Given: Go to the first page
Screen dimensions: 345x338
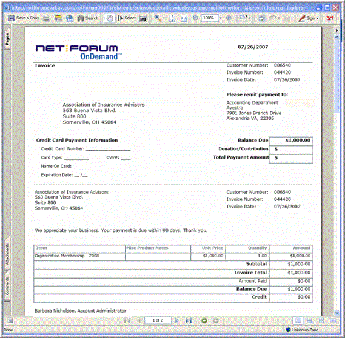Looking at the screenshot, I should (127, 320).
